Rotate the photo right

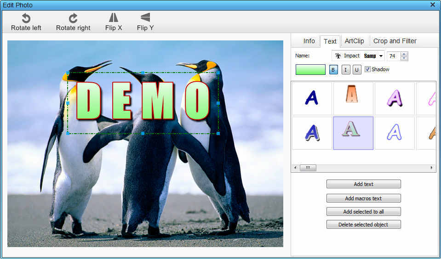(x=73, y=22)
